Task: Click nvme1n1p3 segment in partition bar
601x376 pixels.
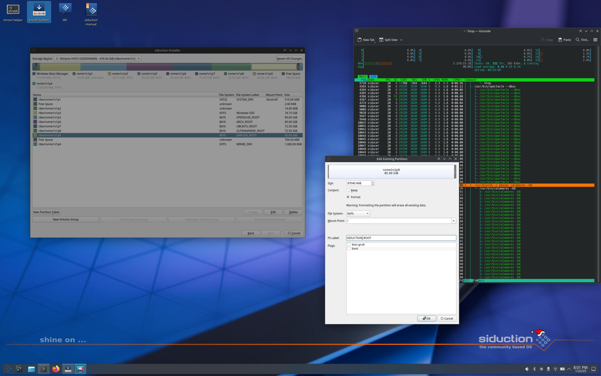Action: pos(60,67)
